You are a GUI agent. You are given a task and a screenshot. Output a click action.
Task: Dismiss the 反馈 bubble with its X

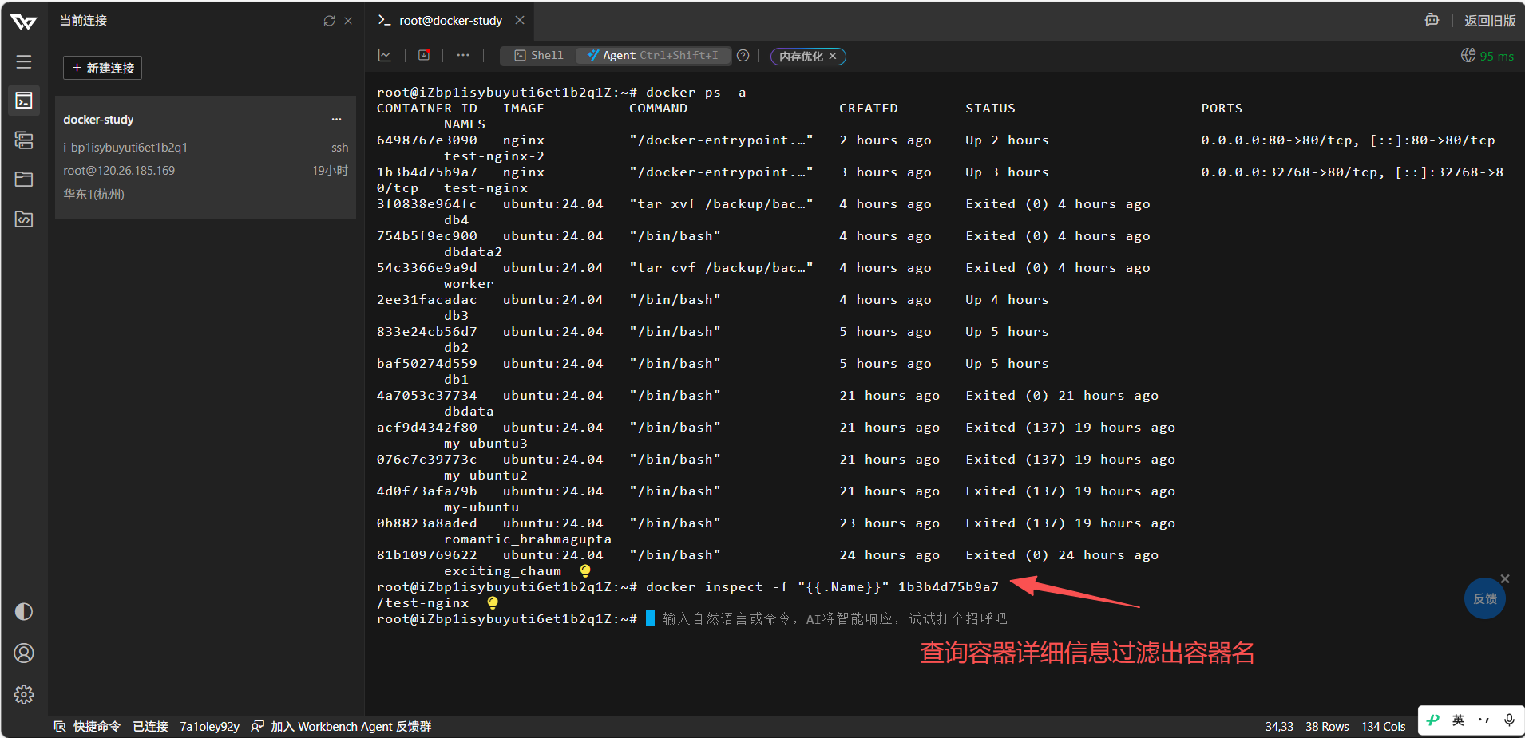click(x=1505, y=578)
